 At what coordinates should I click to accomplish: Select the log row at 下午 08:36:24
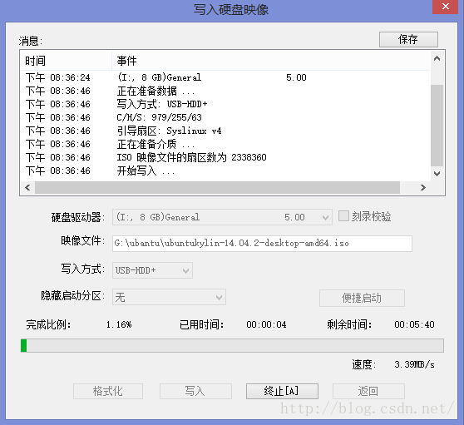225,77
